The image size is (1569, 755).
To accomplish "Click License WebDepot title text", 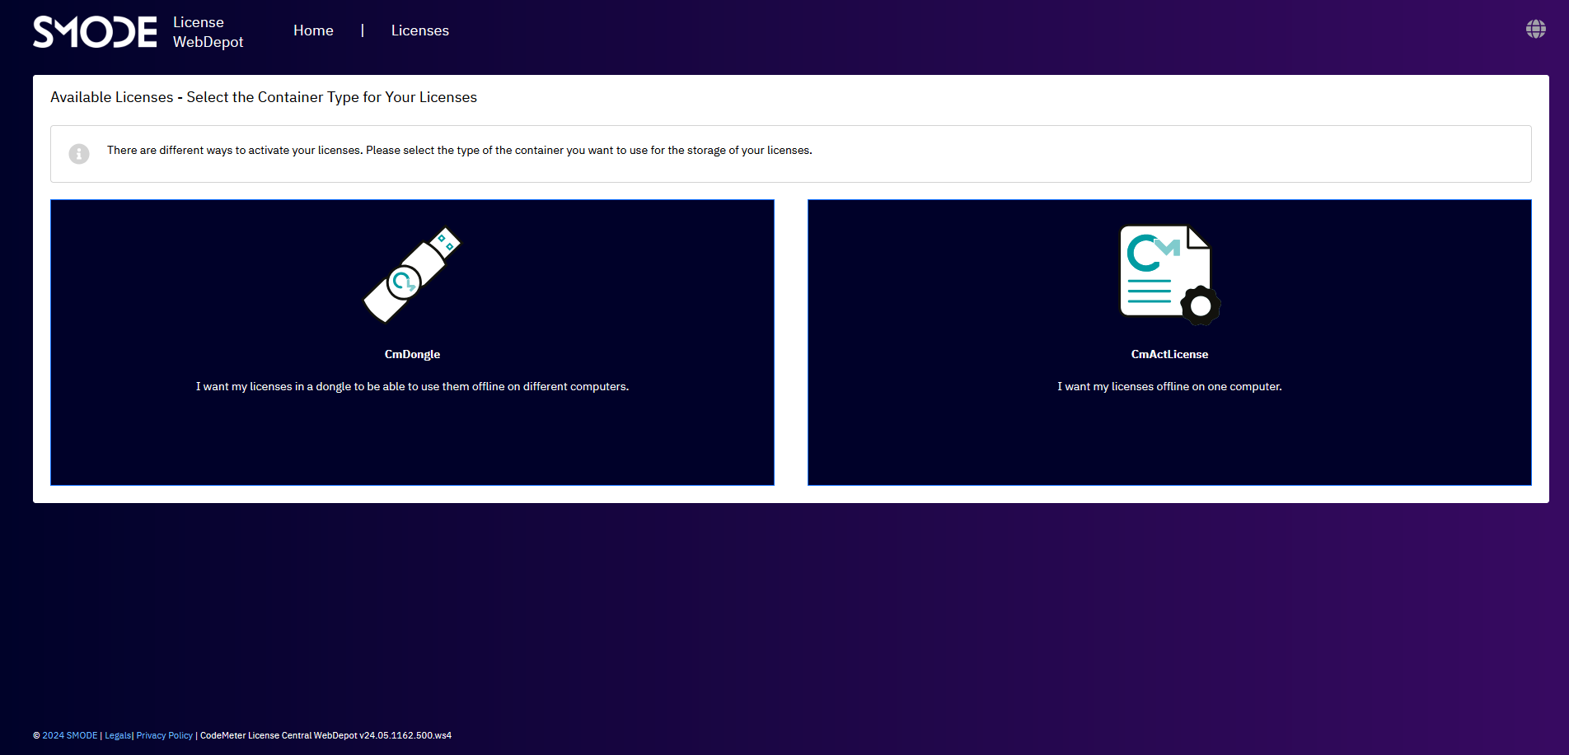I will pos(208,32).
